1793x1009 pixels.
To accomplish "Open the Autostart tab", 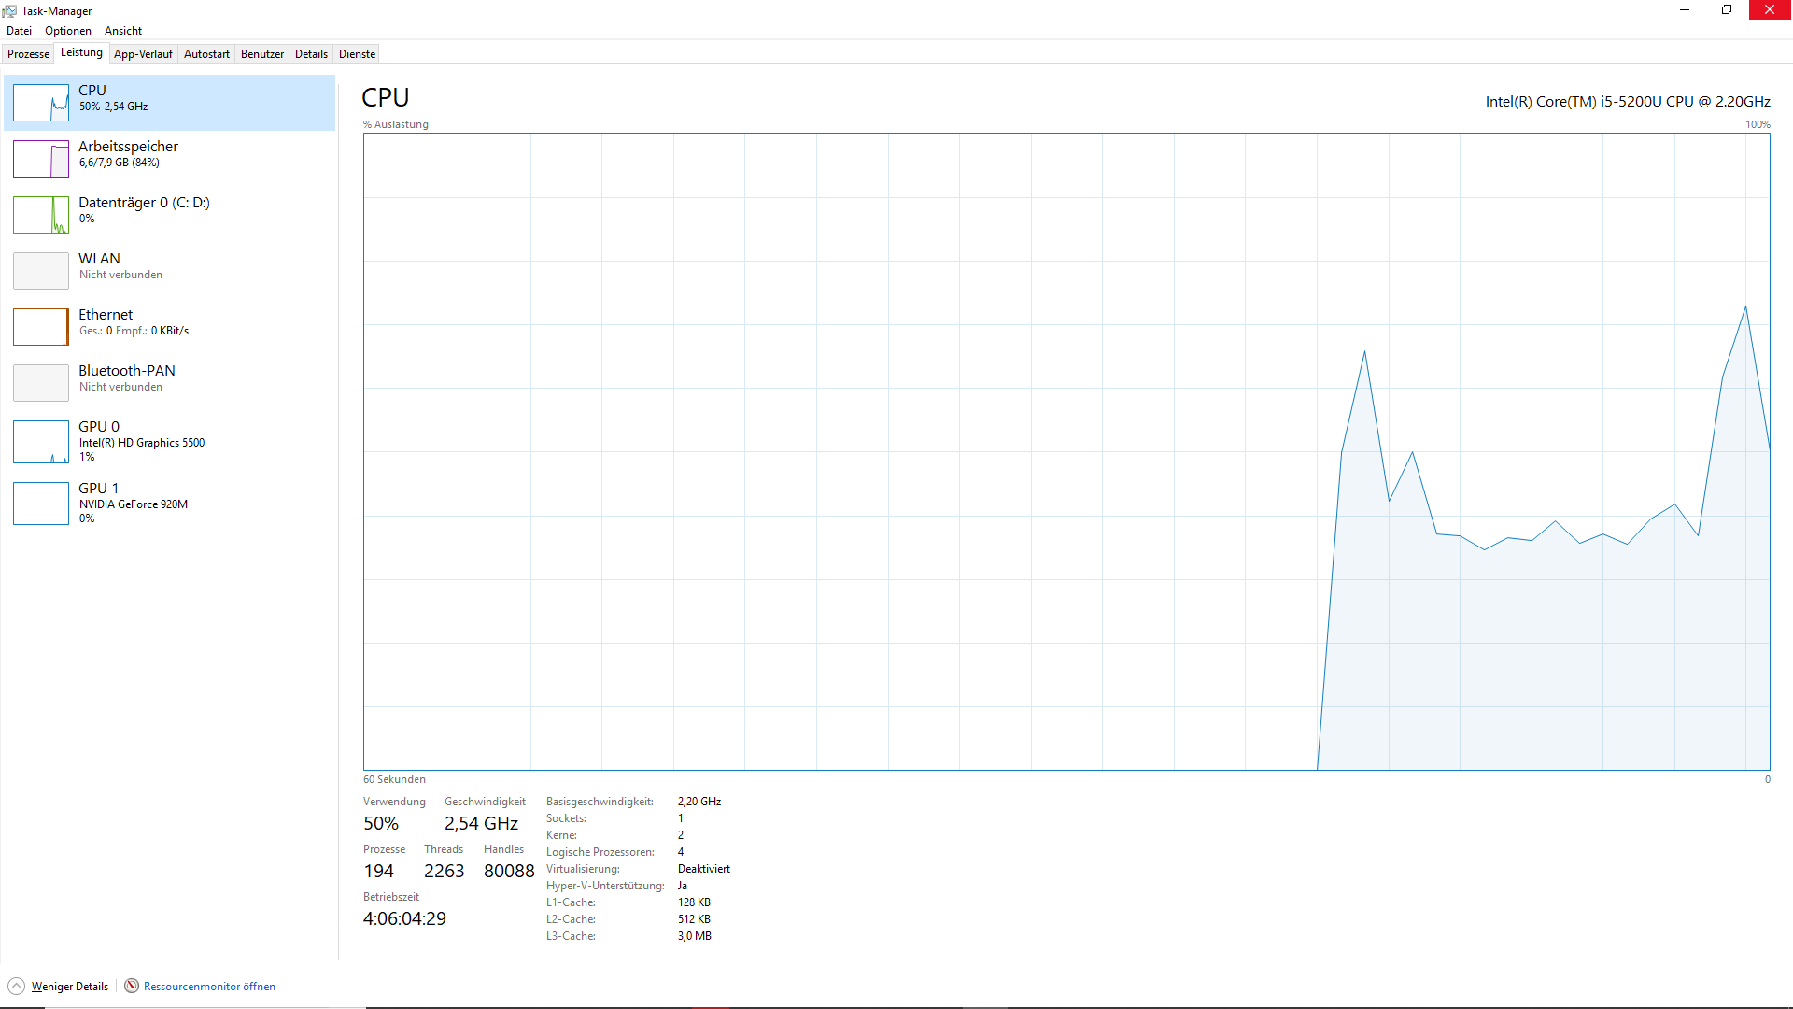I will [x=206, y=54].
